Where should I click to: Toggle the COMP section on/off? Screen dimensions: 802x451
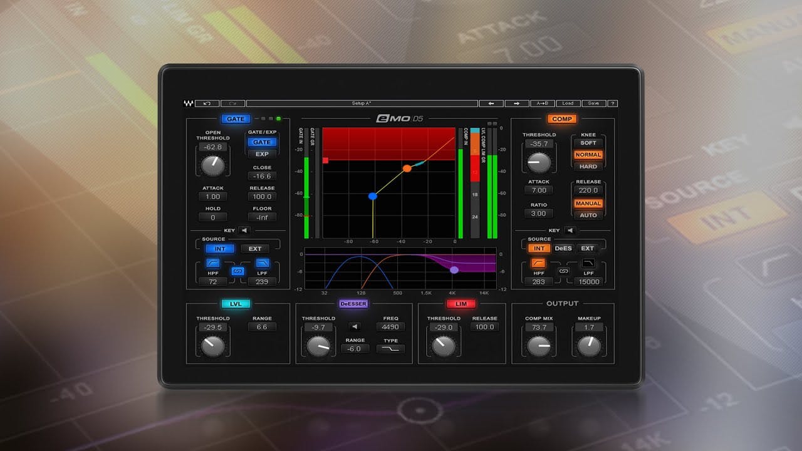click(561, 119)
